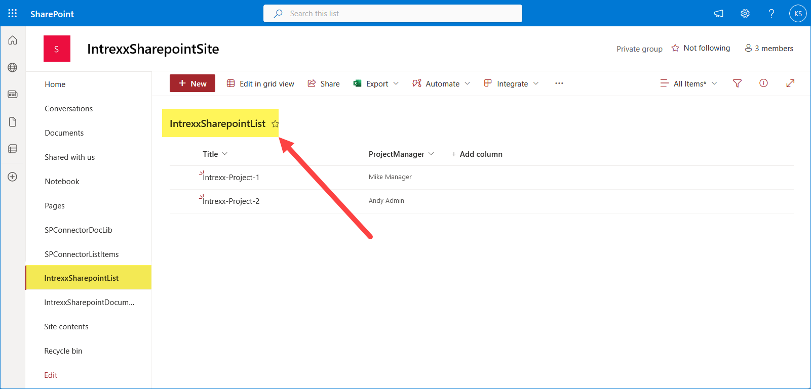Image resolution: width=811 pixels, height=389 pixels.
Task: Click Add column
Action: coord(477,154)
